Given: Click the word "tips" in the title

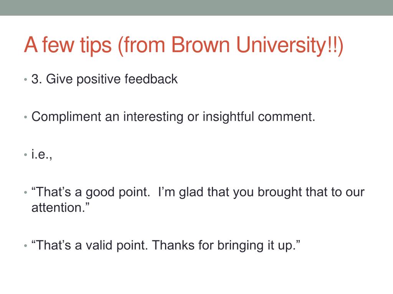Looking at the screenshot, I should 96,46.
